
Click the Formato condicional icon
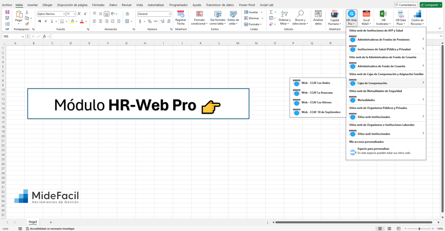[x=199, y=14]
